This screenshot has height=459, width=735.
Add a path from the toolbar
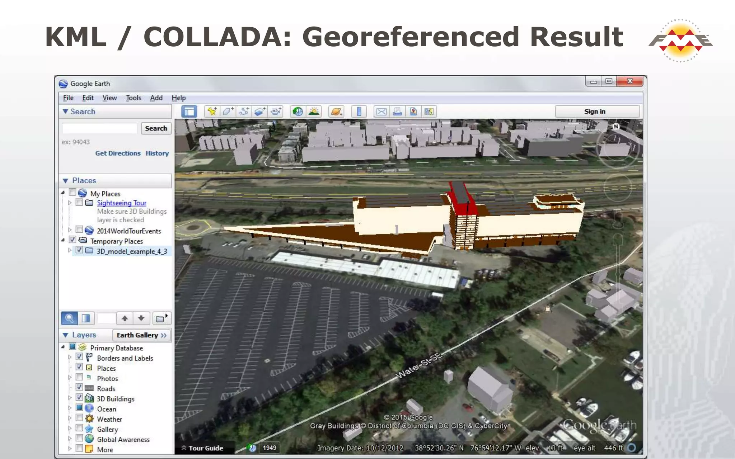click(244, 112)
